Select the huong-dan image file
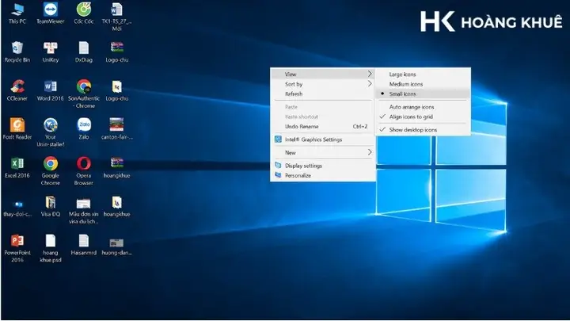This screenshot has width=570, height=321. click(116, 245)
